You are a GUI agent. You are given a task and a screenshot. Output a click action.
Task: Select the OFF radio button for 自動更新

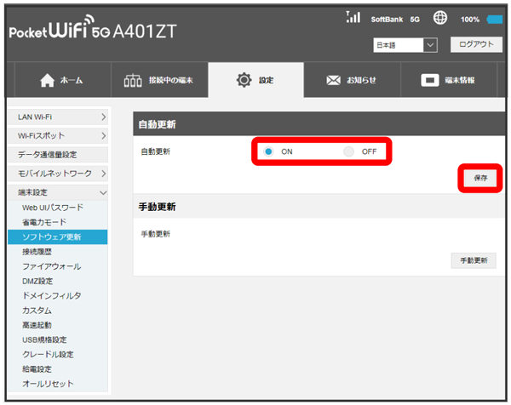[x=348, y=151]
